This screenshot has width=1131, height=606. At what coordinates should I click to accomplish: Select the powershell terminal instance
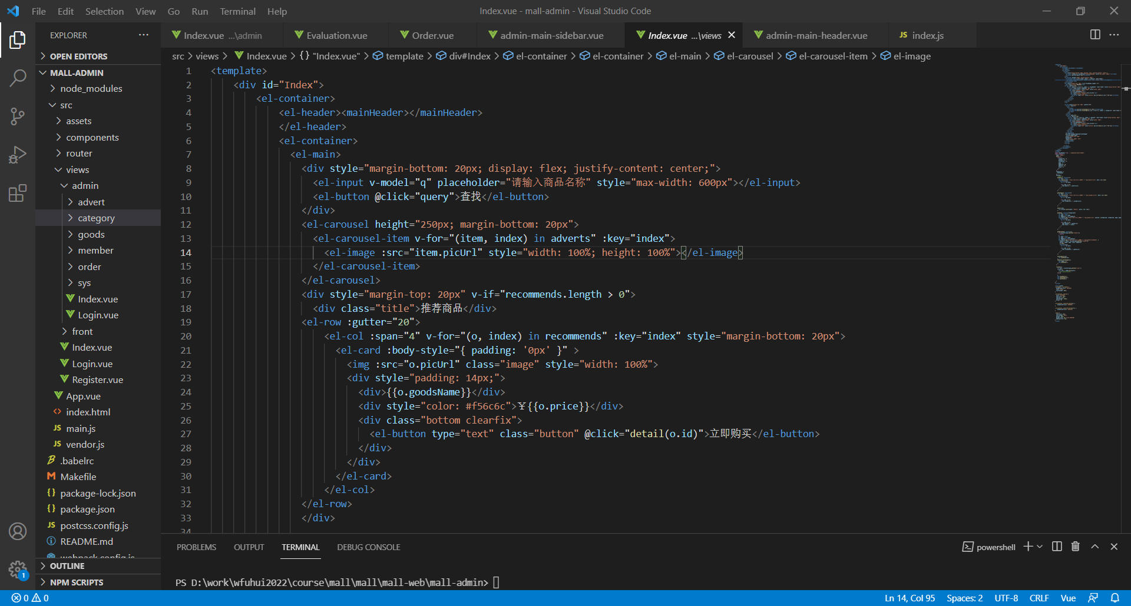[989, 547]
